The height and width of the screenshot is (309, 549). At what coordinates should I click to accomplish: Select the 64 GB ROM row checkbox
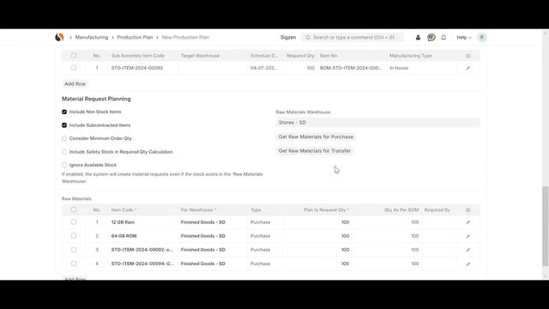click(x=74, y=236)
